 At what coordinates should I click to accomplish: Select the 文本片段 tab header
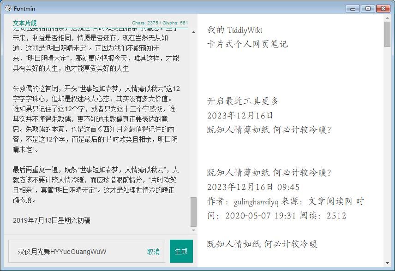tap(24, 23)
